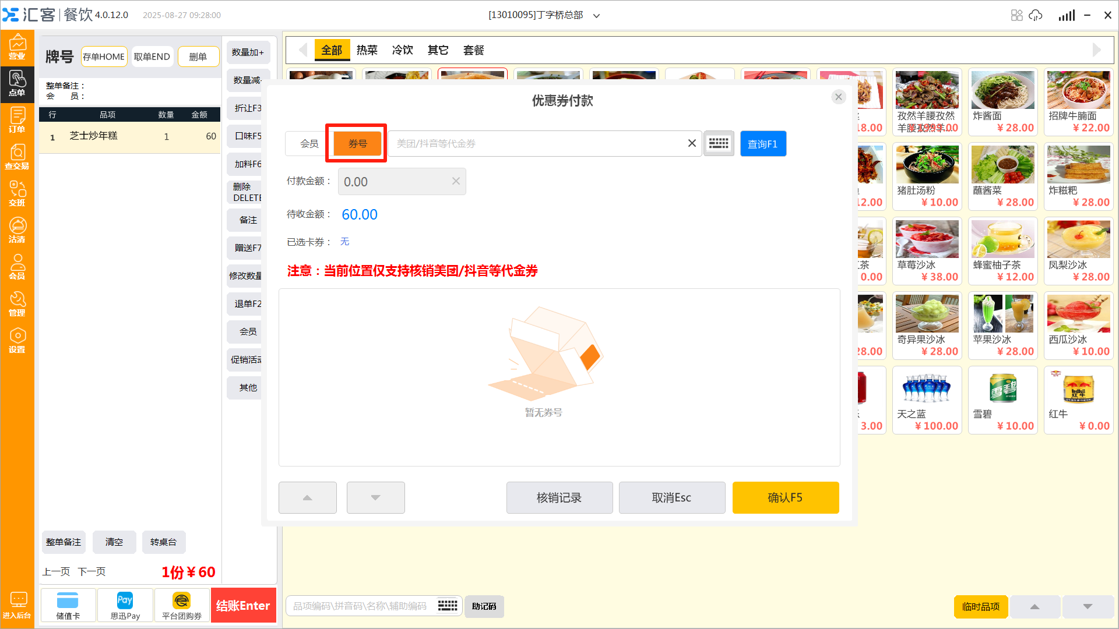Select the 券号 coupon number toggle
This screenshot has width=1119, height=629.
(x=357, y=143)
